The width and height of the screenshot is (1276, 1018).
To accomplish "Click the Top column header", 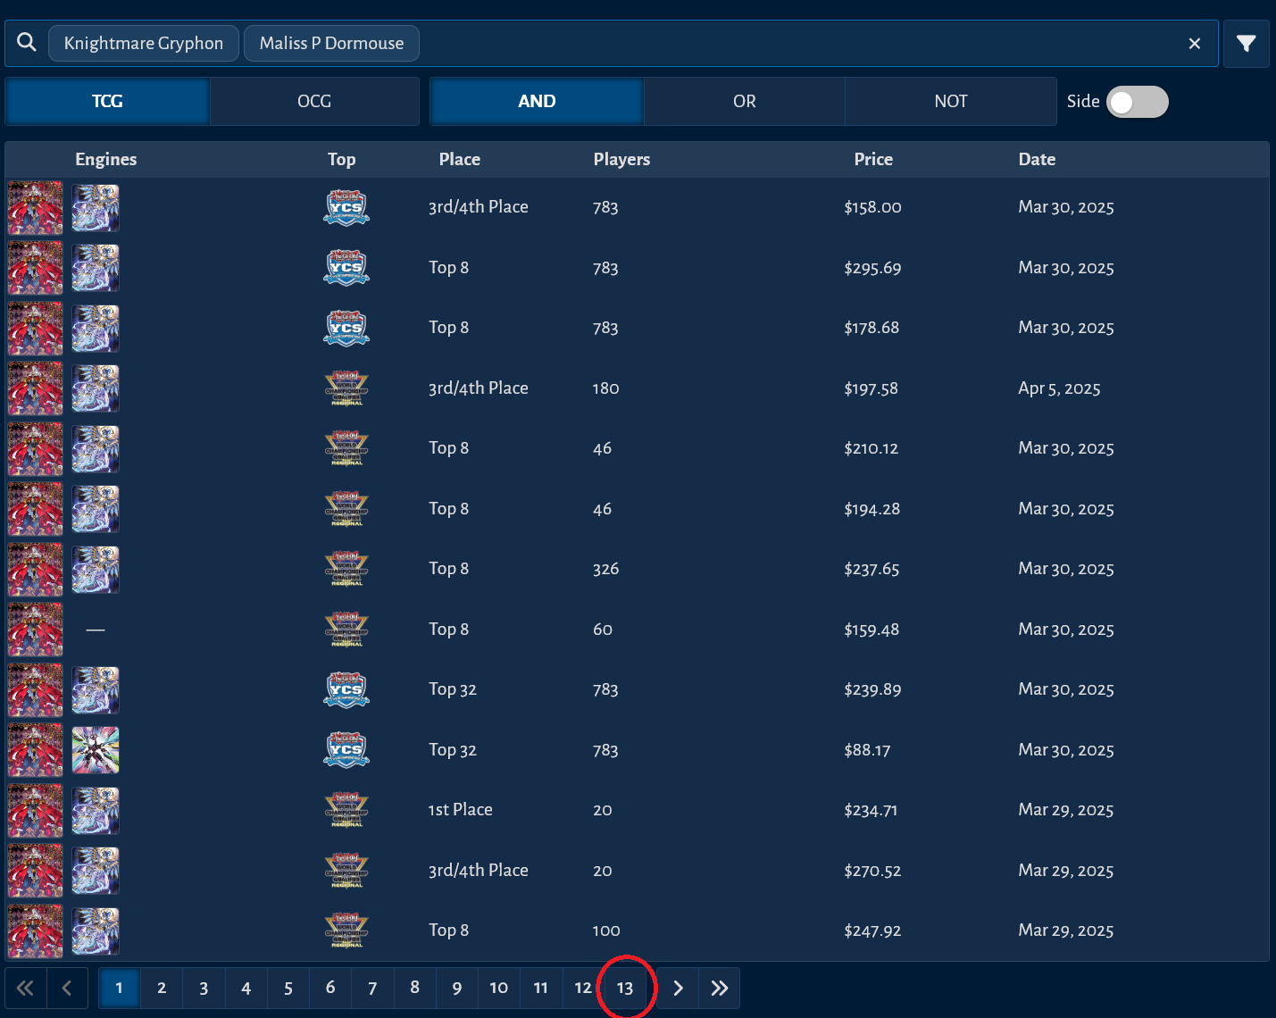I will click(x=342, y=159).
